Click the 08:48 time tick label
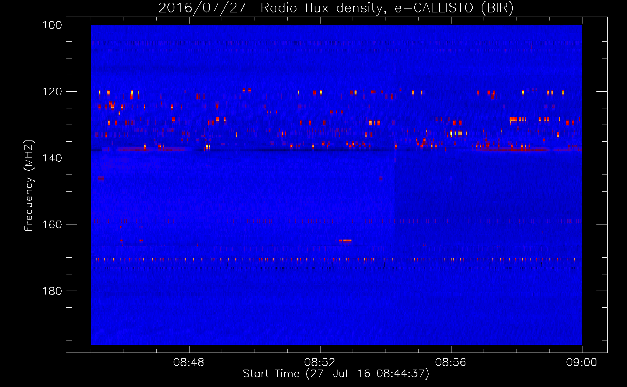The height and width of the screenshot is (387, 627). click(189, 363)
